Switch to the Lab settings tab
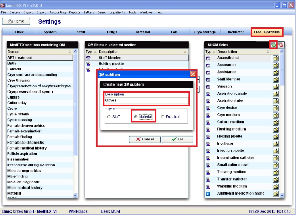 (174, 32)
